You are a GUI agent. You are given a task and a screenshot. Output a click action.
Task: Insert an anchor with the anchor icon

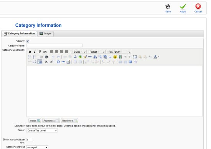click(75, 57)
